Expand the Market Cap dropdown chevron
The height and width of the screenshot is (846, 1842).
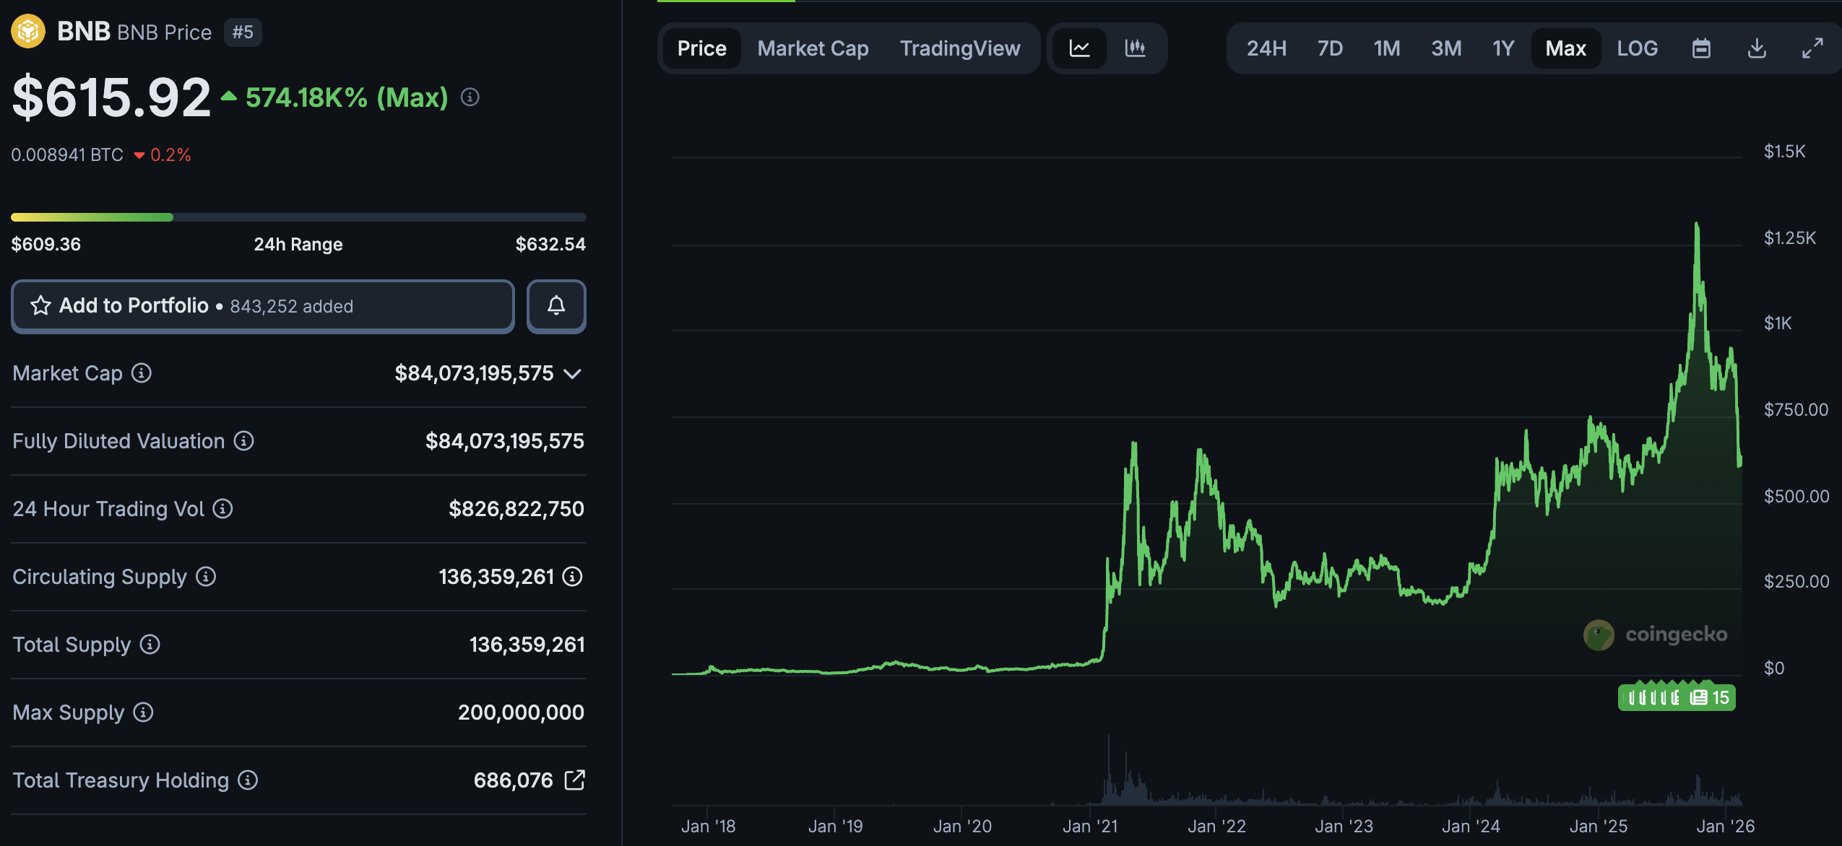pyautogui.click(x=573, y=373)
